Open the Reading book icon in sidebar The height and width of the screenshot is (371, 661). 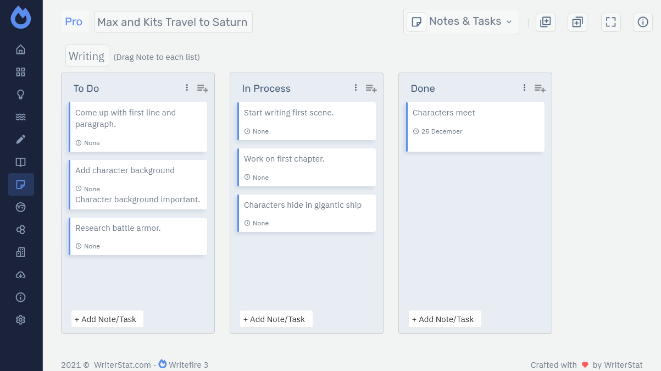click(21, 162)
